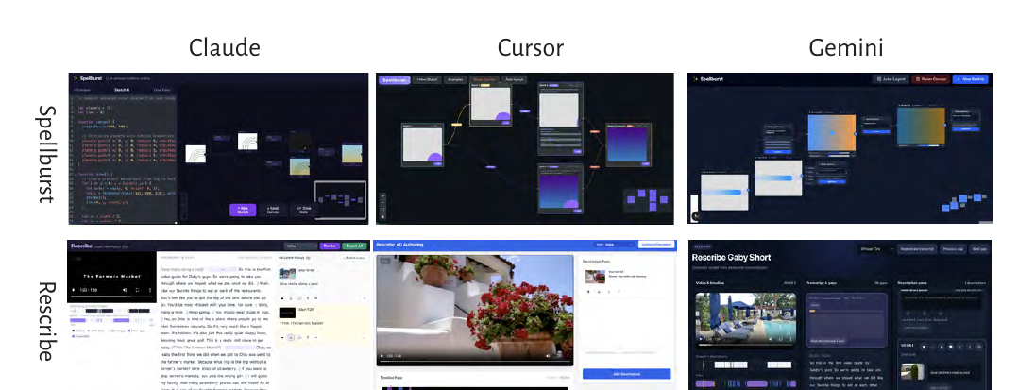Open Whisper model dropdown in Gemini Rescribe
This screenshot has height=390, width=1035.
coord(876,249)
